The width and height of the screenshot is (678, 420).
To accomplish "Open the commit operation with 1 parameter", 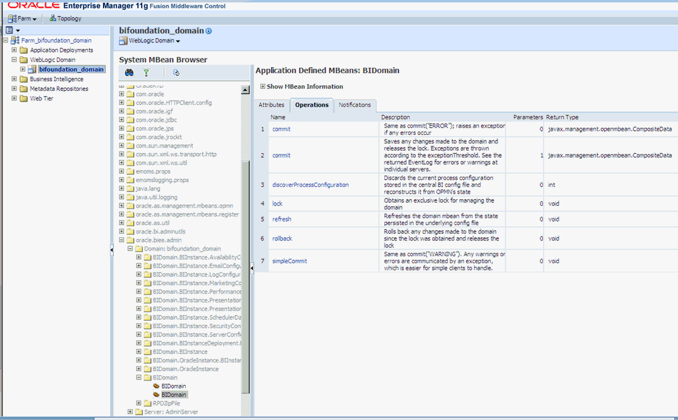I will (281, 155).
